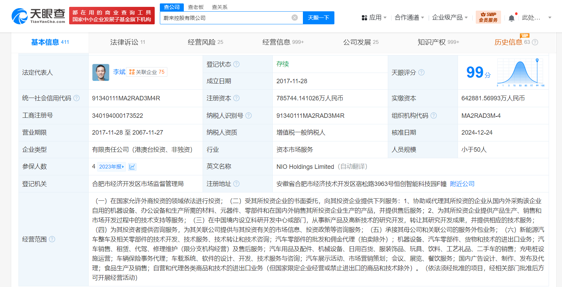This screenshot has height=287, width=562.
Task: Click the company name search field
Action: pos(226,18)
